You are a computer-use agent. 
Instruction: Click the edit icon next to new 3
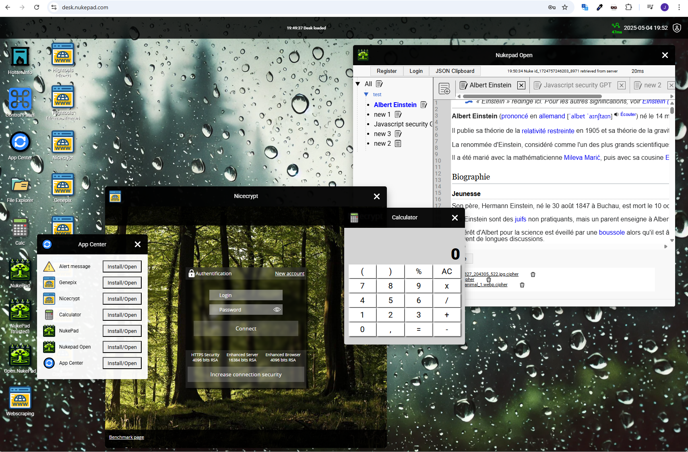tap(398, 134)
